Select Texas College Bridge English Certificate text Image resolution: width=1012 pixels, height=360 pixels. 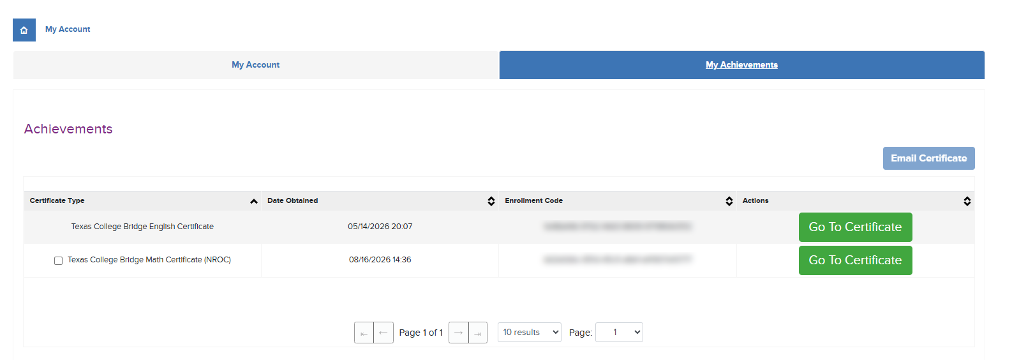[x=142, y=227]
